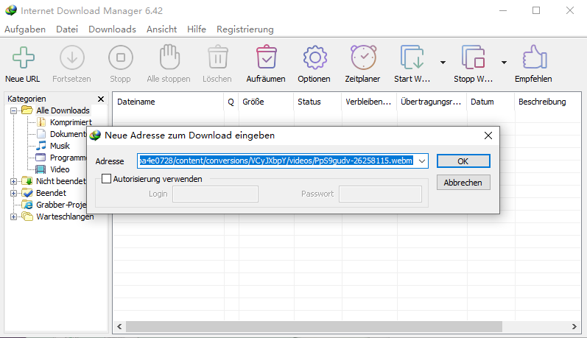
Task: Expand the Warteschlangen tree node
Action: [x=13, y=216]
